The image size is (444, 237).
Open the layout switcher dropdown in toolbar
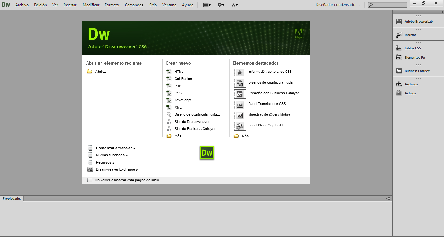(x=207, y=5)
